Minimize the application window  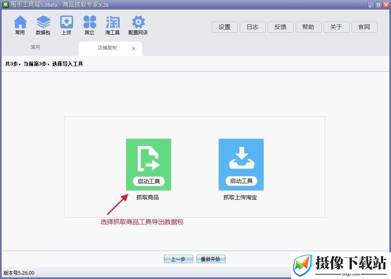tap(371, 5)
